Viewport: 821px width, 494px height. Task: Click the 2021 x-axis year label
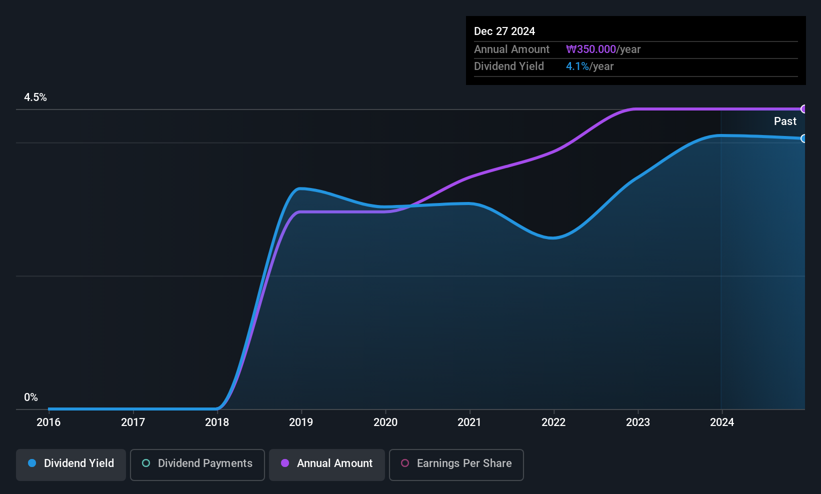click(x=469, y=422)
